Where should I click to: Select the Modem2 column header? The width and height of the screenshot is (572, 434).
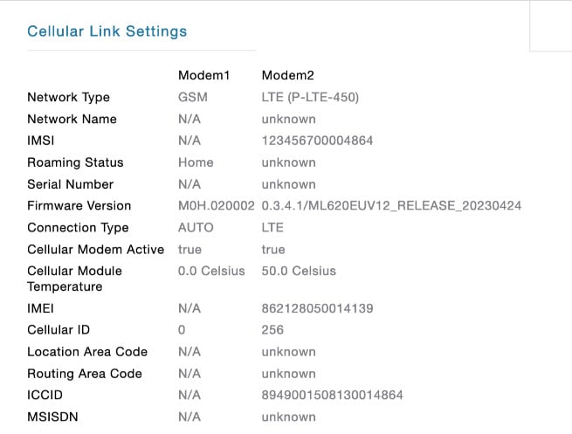[x=288, y=75]
